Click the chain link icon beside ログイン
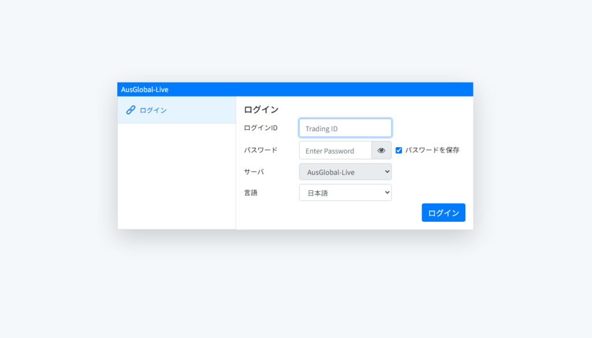Screen dimensions: 592x338 [x=131, y=110]
